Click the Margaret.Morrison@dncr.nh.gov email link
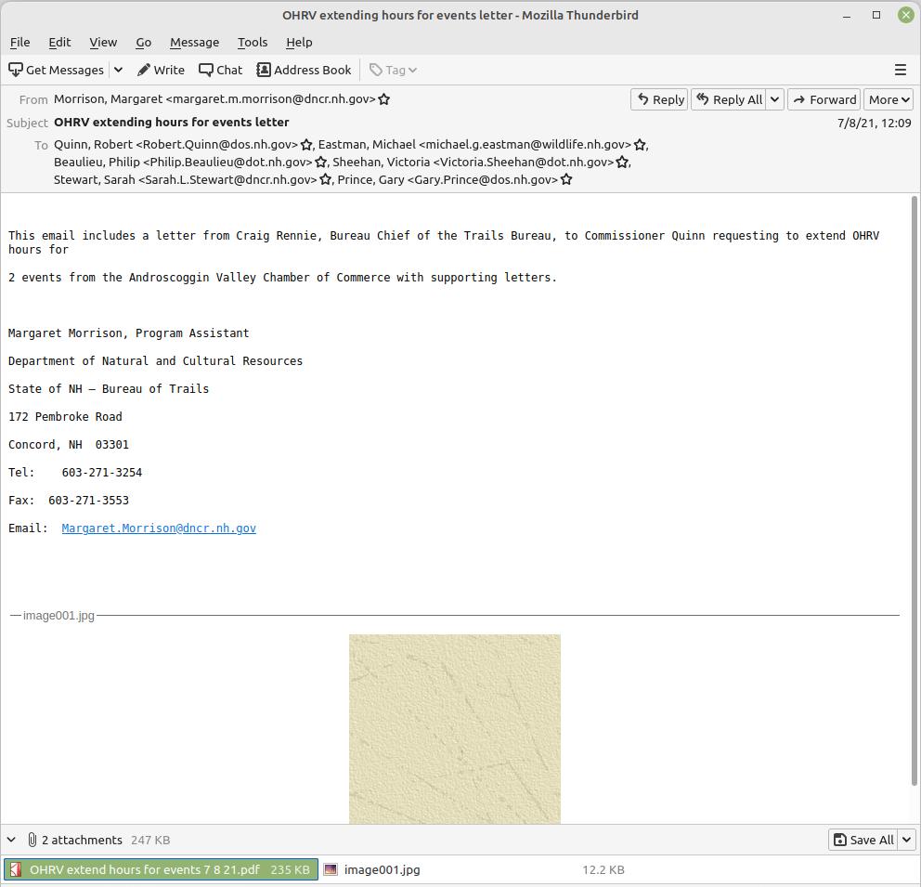Image resolution: width=921 pixels, height=887 pixels. coord(159,528)
